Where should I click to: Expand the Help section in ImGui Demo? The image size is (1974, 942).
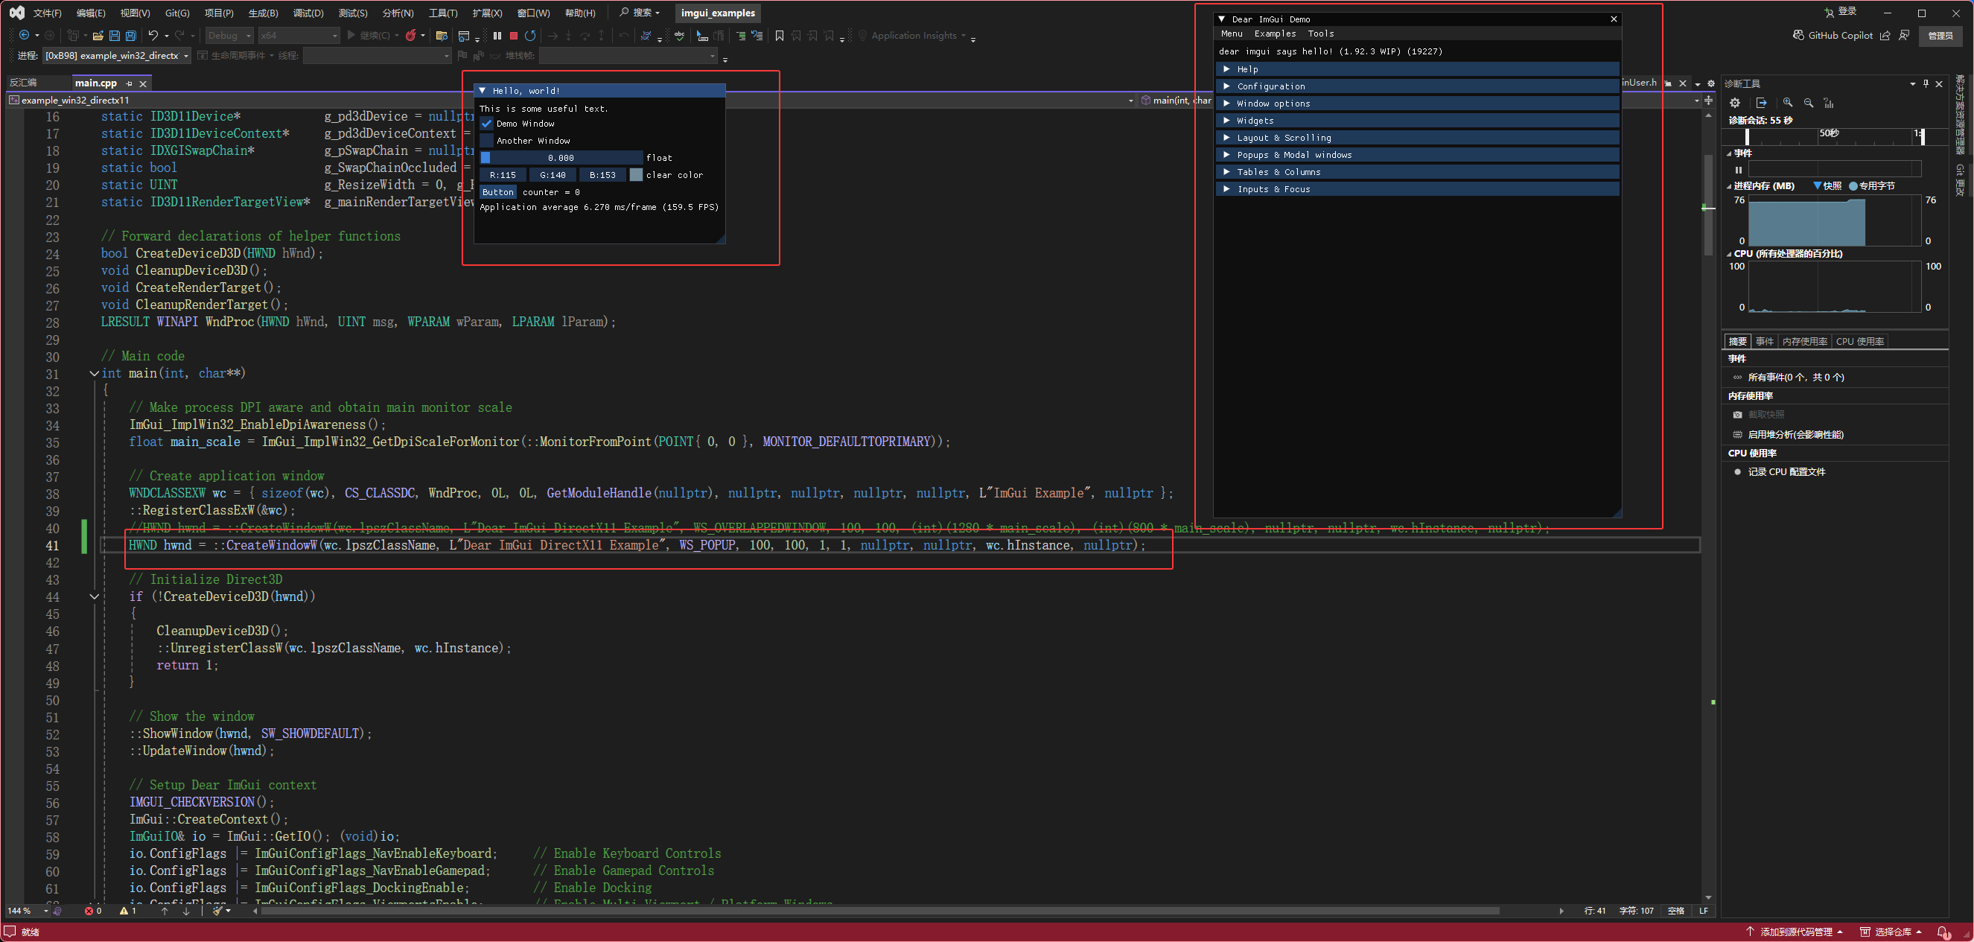coord(1417,69)
